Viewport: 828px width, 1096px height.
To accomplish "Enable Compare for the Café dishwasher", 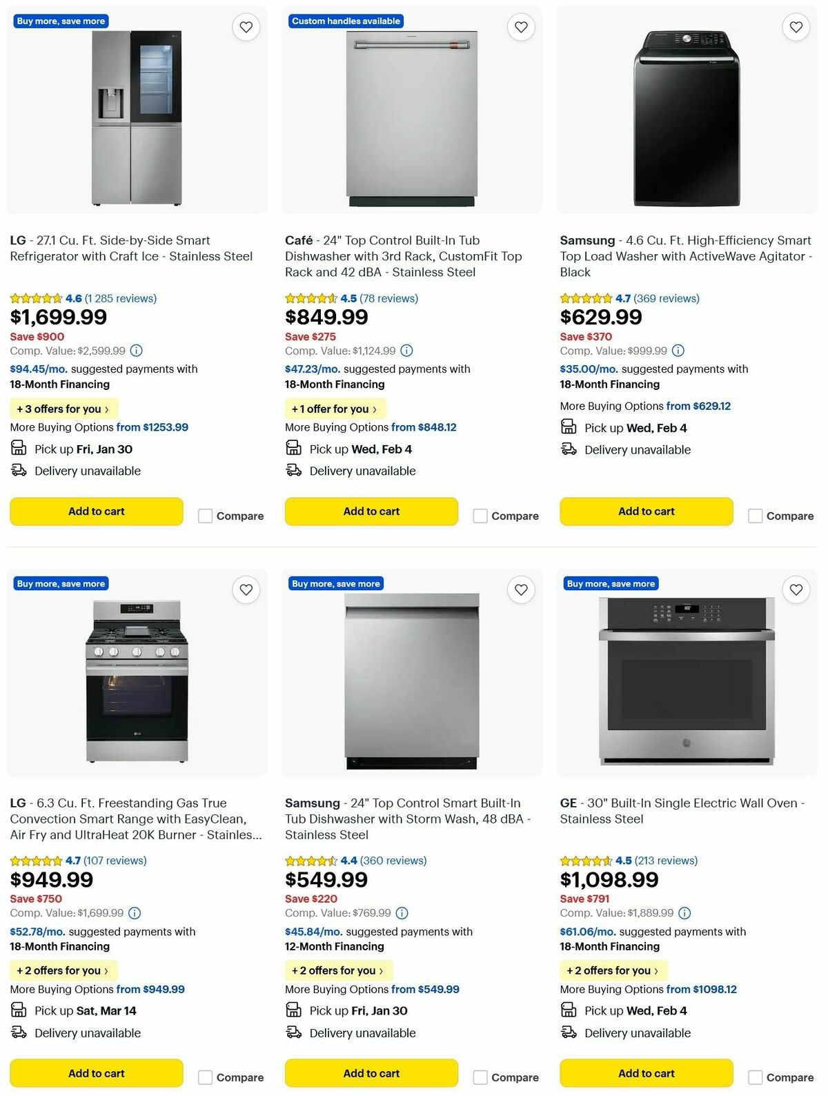I will [x=480, y=516].
